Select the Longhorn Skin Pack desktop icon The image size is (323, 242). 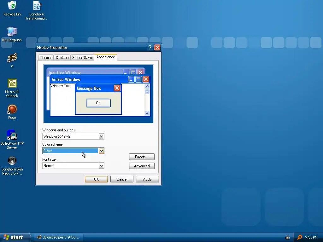point(12,165)
